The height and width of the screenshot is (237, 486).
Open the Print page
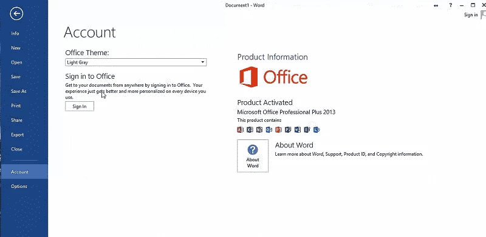click(16, 106)
